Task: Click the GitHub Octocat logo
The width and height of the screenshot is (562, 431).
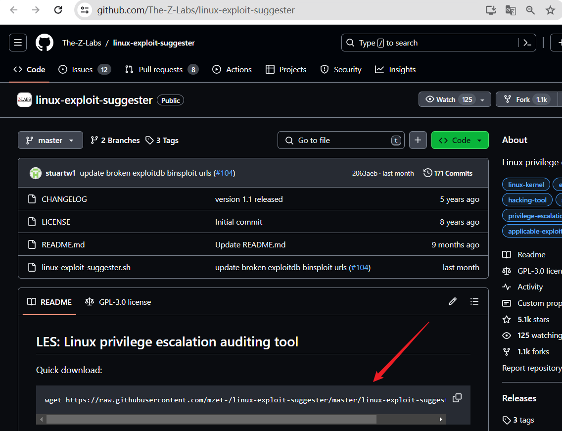Action: point(45,43)
